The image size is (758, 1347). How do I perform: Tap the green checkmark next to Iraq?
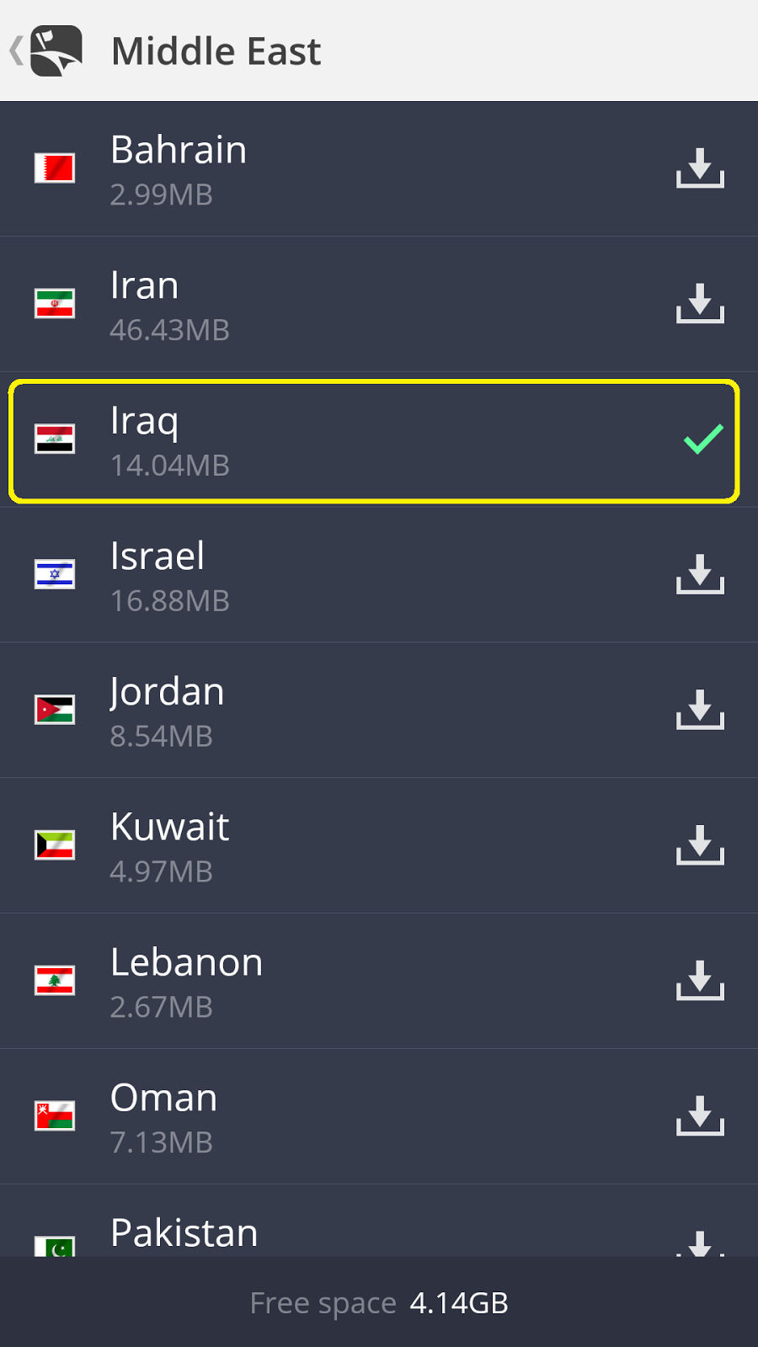(703, 439)
